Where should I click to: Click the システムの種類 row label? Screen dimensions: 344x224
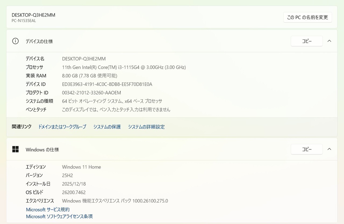40,101
